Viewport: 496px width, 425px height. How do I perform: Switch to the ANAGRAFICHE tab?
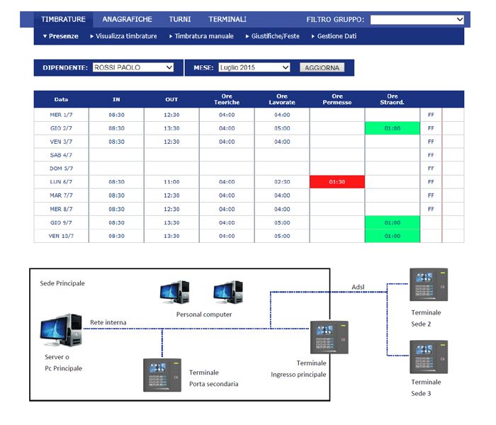[127, 20]
